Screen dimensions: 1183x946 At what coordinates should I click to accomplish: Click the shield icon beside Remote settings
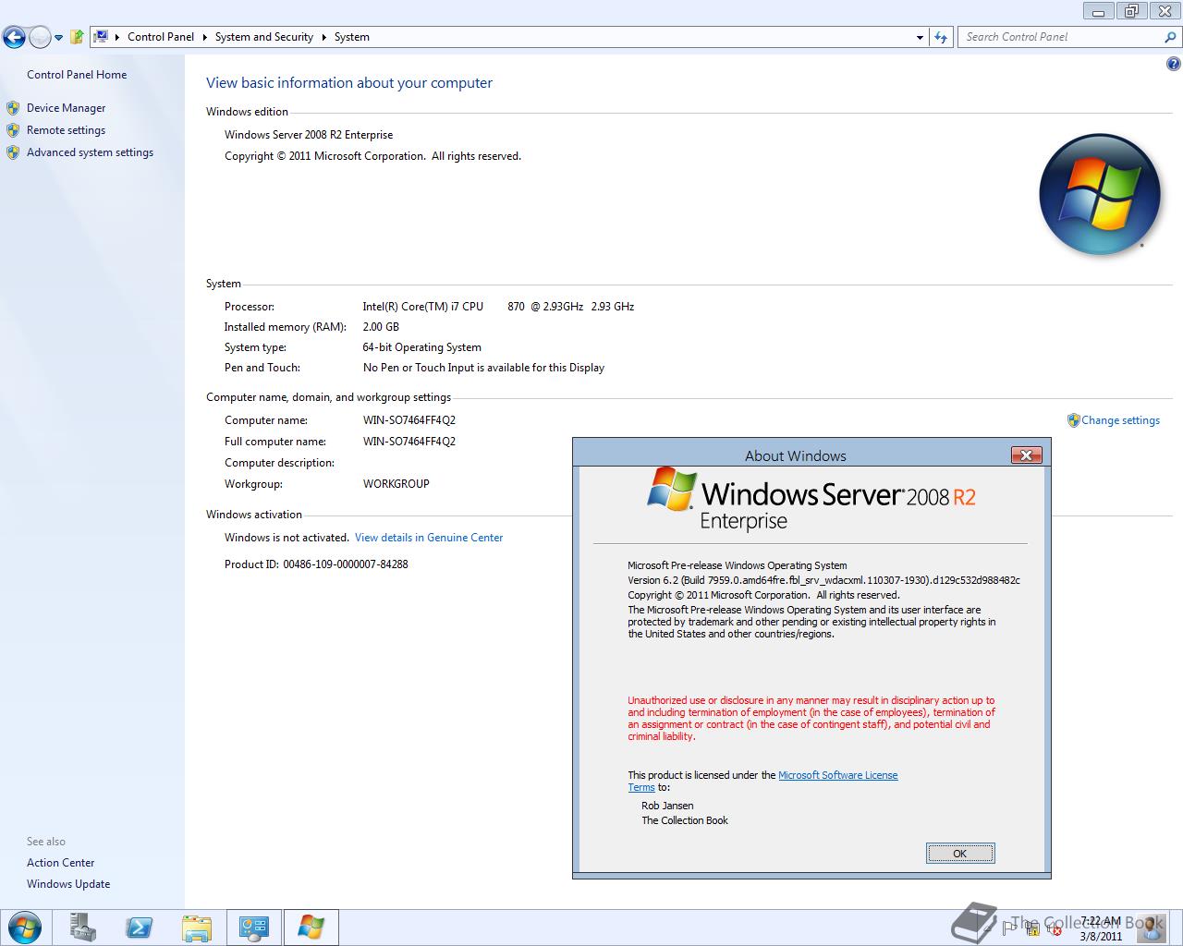(13, 130)
